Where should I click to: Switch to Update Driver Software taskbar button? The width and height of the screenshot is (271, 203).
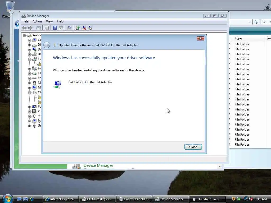pyautogui.click(x=208, y=199)
